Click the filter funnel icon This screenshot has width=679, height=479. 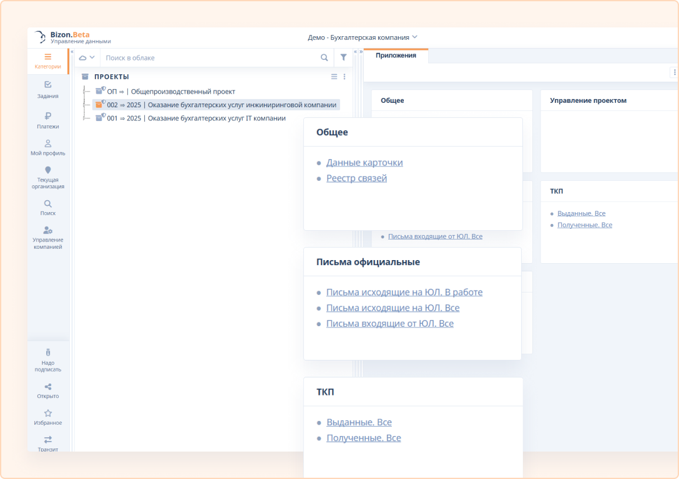[x=343, y=57]
